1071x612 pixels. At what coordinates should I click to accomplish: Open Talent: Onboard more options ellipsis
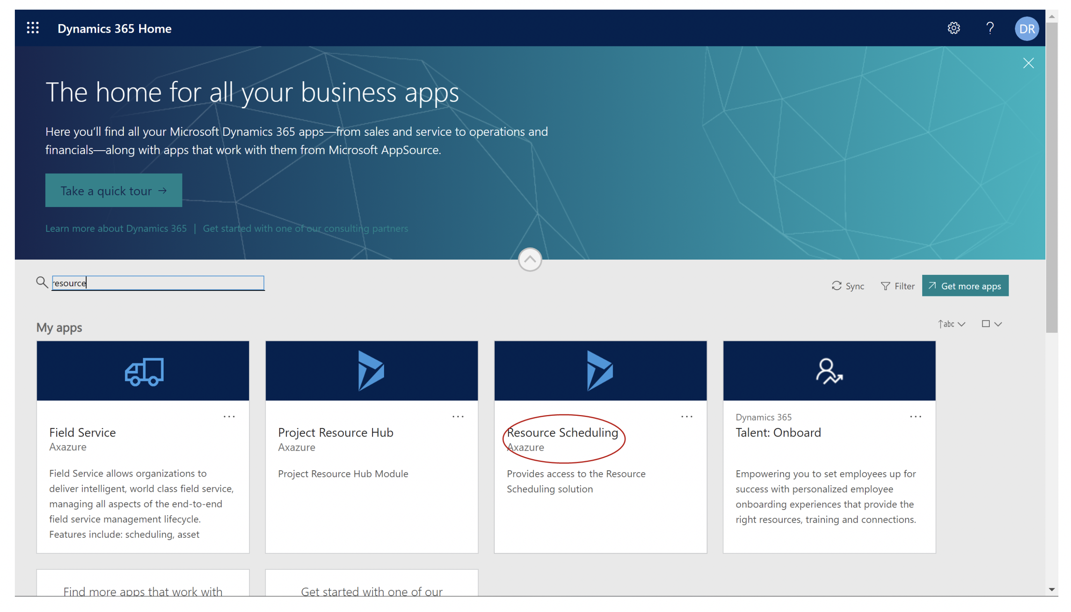point(916,417)
